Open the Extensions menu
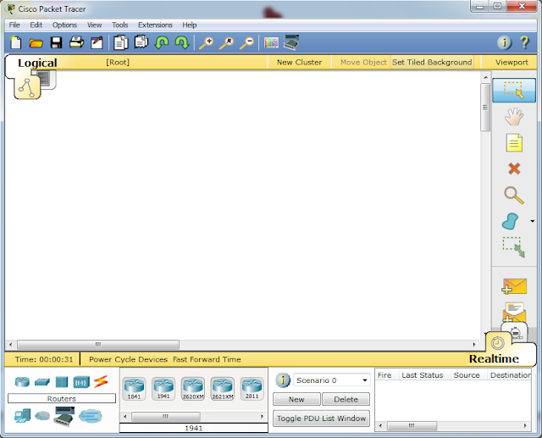This screenshot has width=542, height=438. tap(155, 25)
